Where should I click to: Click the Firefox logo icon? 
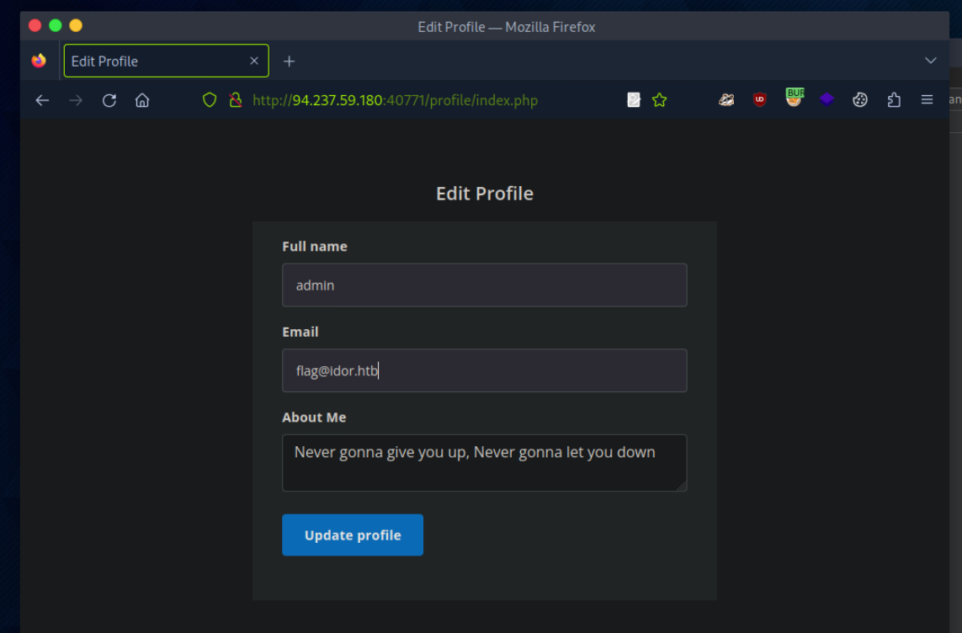click(x=39, y=61)
